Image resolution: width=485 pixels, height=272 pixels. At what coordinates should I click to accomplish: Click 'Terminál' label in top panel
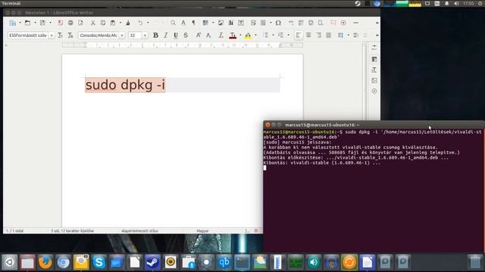click(11, 3)
